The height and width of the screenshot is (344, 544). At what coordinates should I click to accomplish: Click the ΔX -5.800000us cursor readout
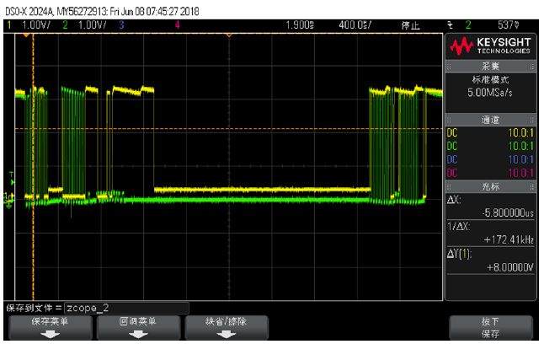(x=490, y=207)
